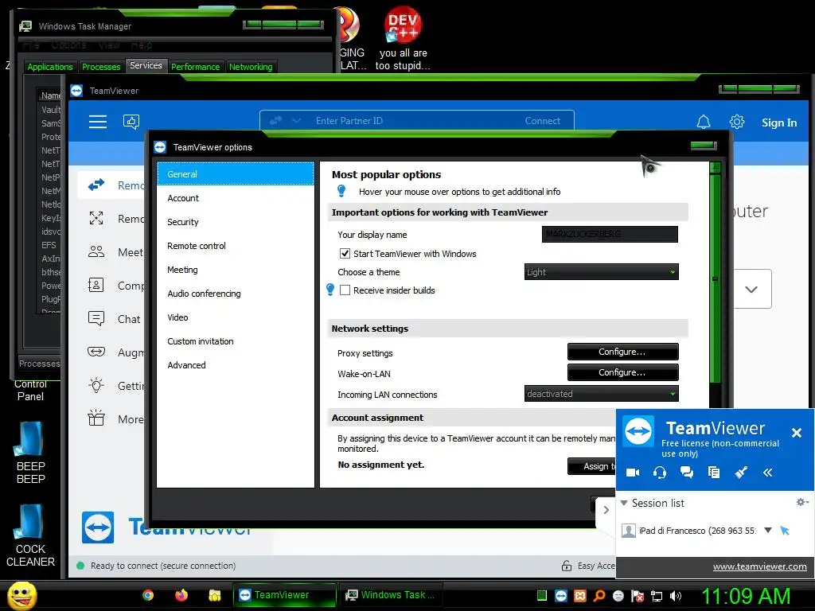
Task: Open the Chat sidebar icon
Action: 96,318
